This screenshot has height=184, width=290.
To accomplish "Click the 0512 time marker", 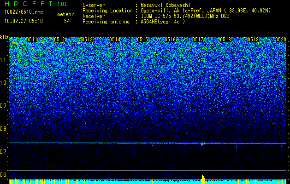I will (59, 40).
